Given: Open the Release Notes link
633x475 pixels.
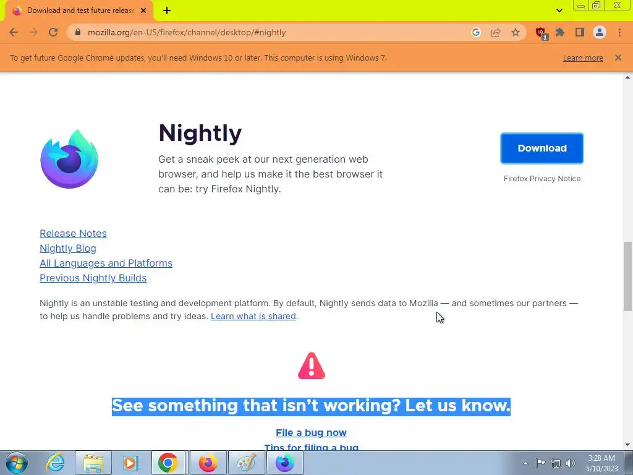Looking at the screenshot, I should click(x=73, y=233).
